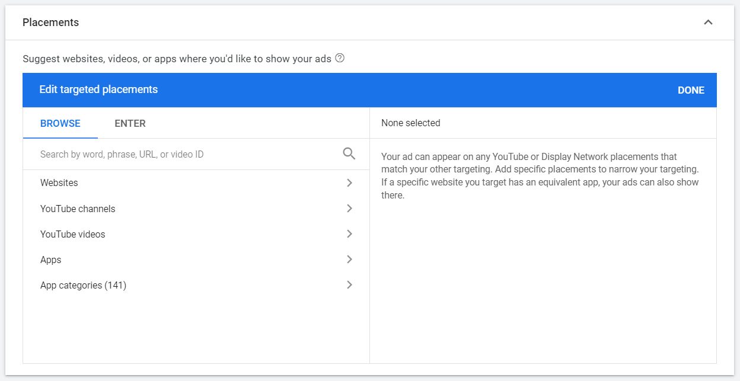Switch to the ENTER tab
This screenshot has width=740, height=381.
pos(130,123)
